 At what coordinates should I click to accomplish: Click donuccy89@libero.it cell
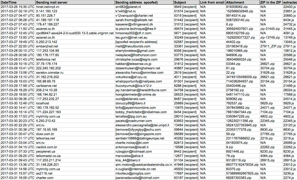coord(144,103)
